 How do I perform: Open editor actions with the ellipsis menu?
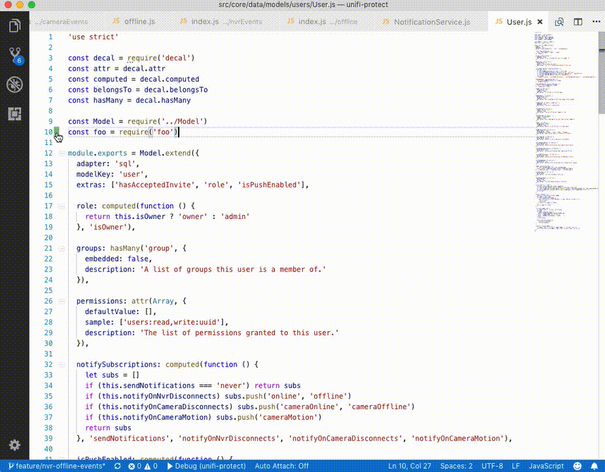(x=596, y=22)
